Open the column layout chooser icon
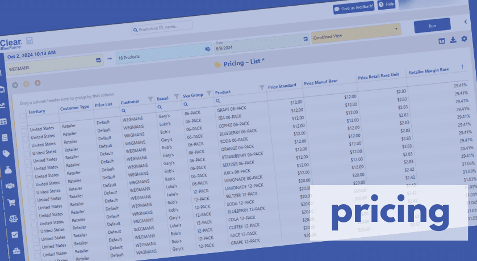The height and width of the screenshot is (261, 477). pos(442,41)
